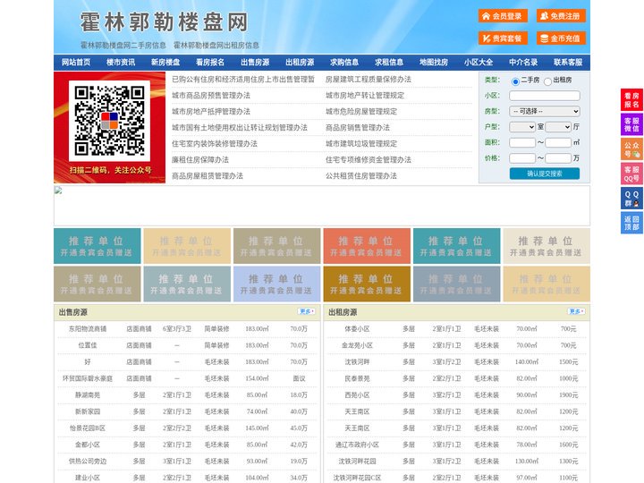Open 住宅专项维修资金管理办法 link
Screen dimensions: 644x483
pyautogui.click(x=369, y=160)
